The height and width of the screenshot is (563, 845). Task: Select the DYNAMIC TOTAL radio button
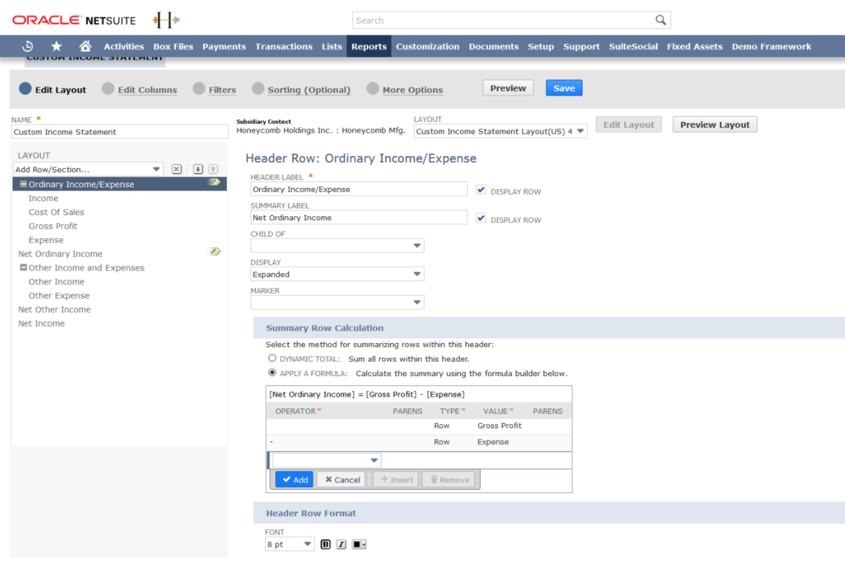pos(272,358)
